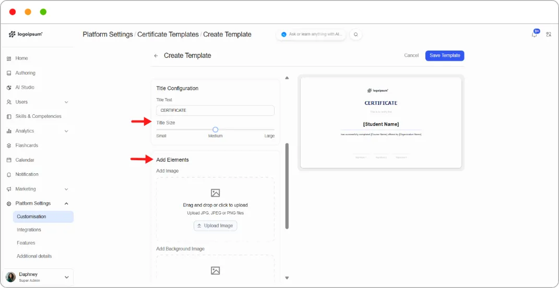Click scroll up arrow of settings panel
The width and height of the screenshot is (559, 288).
coord(287,78)
